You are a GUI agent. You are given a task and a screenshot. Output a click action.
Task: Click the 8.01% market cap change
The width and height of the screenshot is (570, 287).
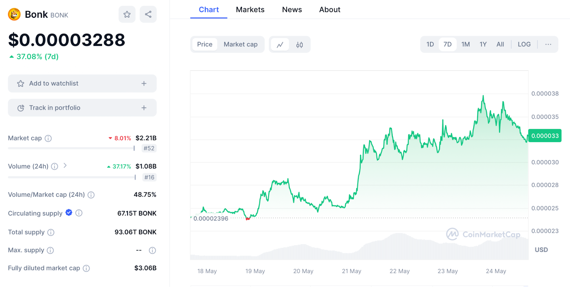pyautogui.click(x=123, y=138)
